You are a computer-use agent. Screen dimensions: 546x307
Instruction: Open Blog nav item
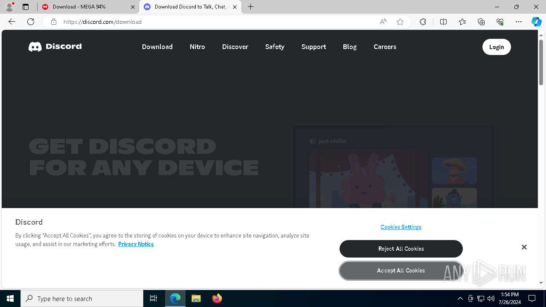(350, 47)
